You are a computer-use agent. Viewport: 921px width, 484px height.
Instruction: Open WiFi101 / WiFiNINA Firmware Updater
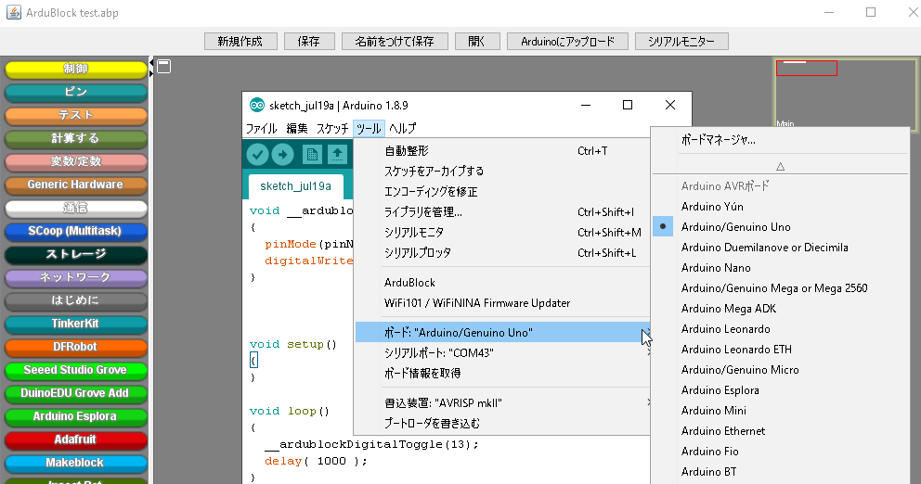pyautogui.click(x=502, y=302)
